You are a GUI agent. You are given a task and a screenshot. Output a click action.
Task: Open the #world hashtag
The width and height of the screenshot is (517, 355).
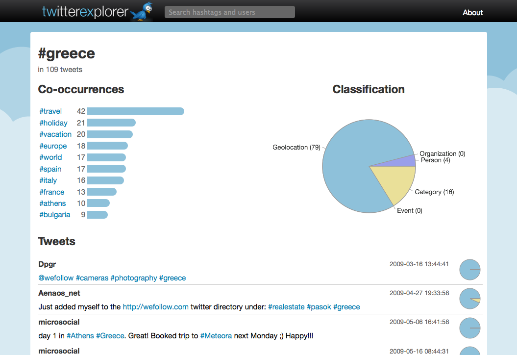[50, 157]
